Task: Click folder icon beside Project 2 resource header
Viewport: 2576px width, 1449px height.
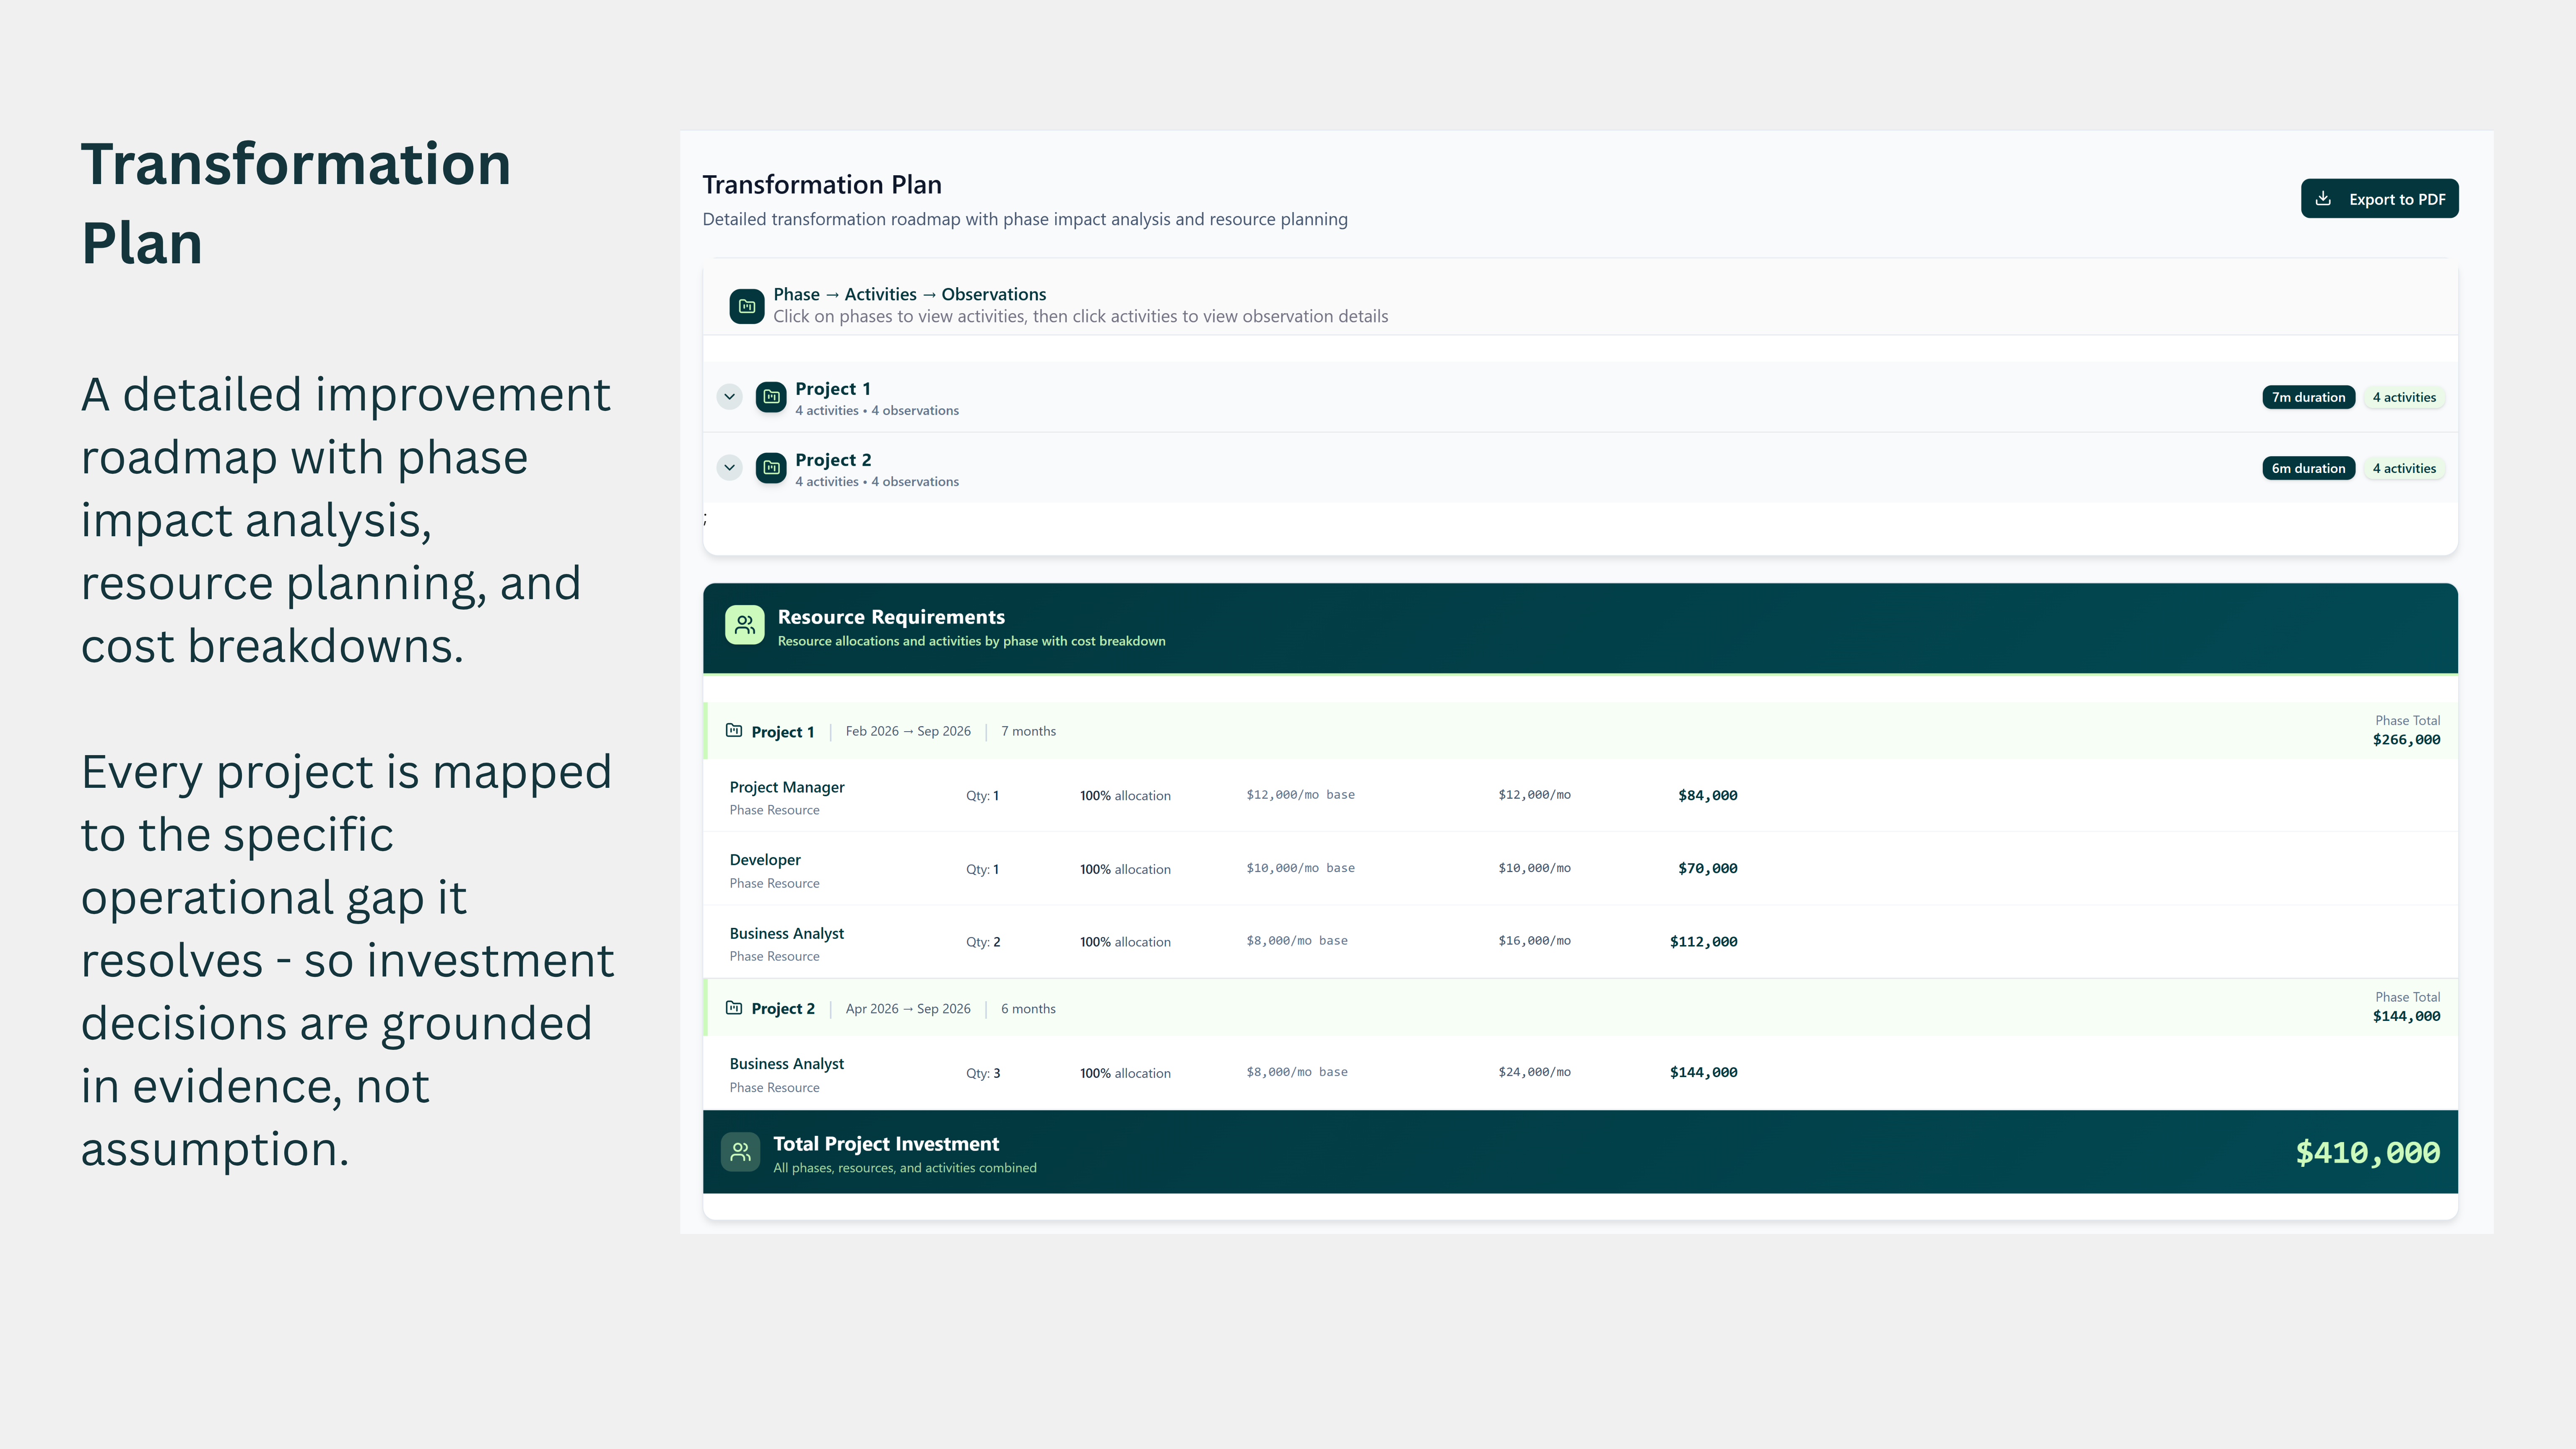Action: tap(734, 1008)
